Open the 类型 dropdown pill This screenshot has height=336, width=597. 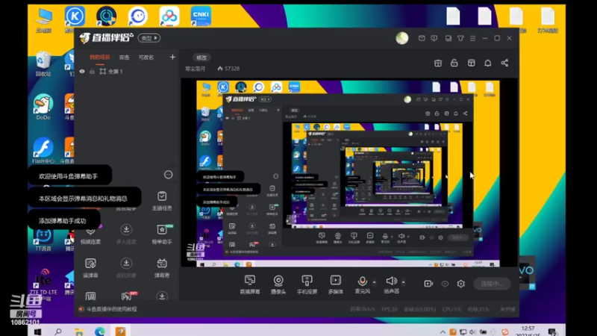pyautogui.click(x=149, y=38)
